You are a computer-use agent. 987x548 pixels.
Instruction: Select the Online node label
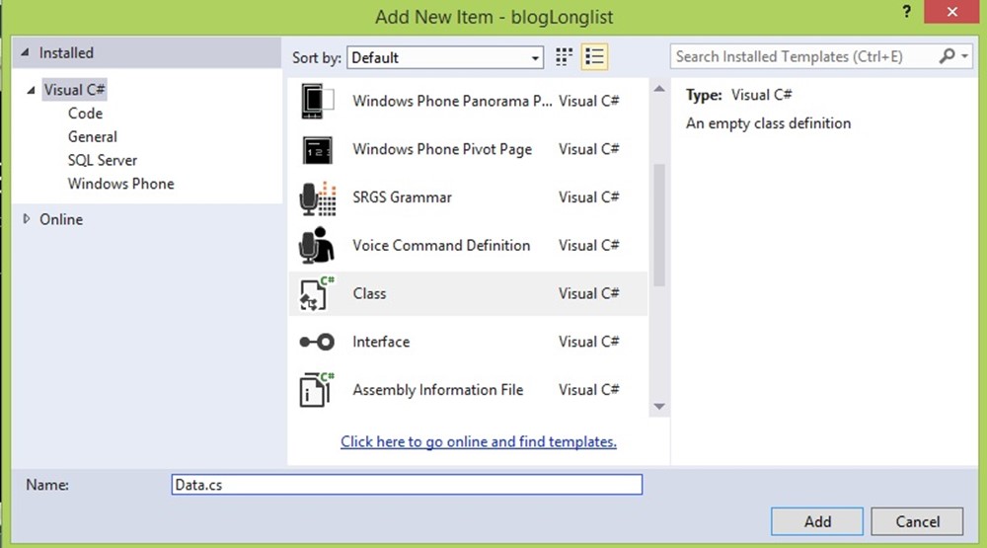point(61,219)
